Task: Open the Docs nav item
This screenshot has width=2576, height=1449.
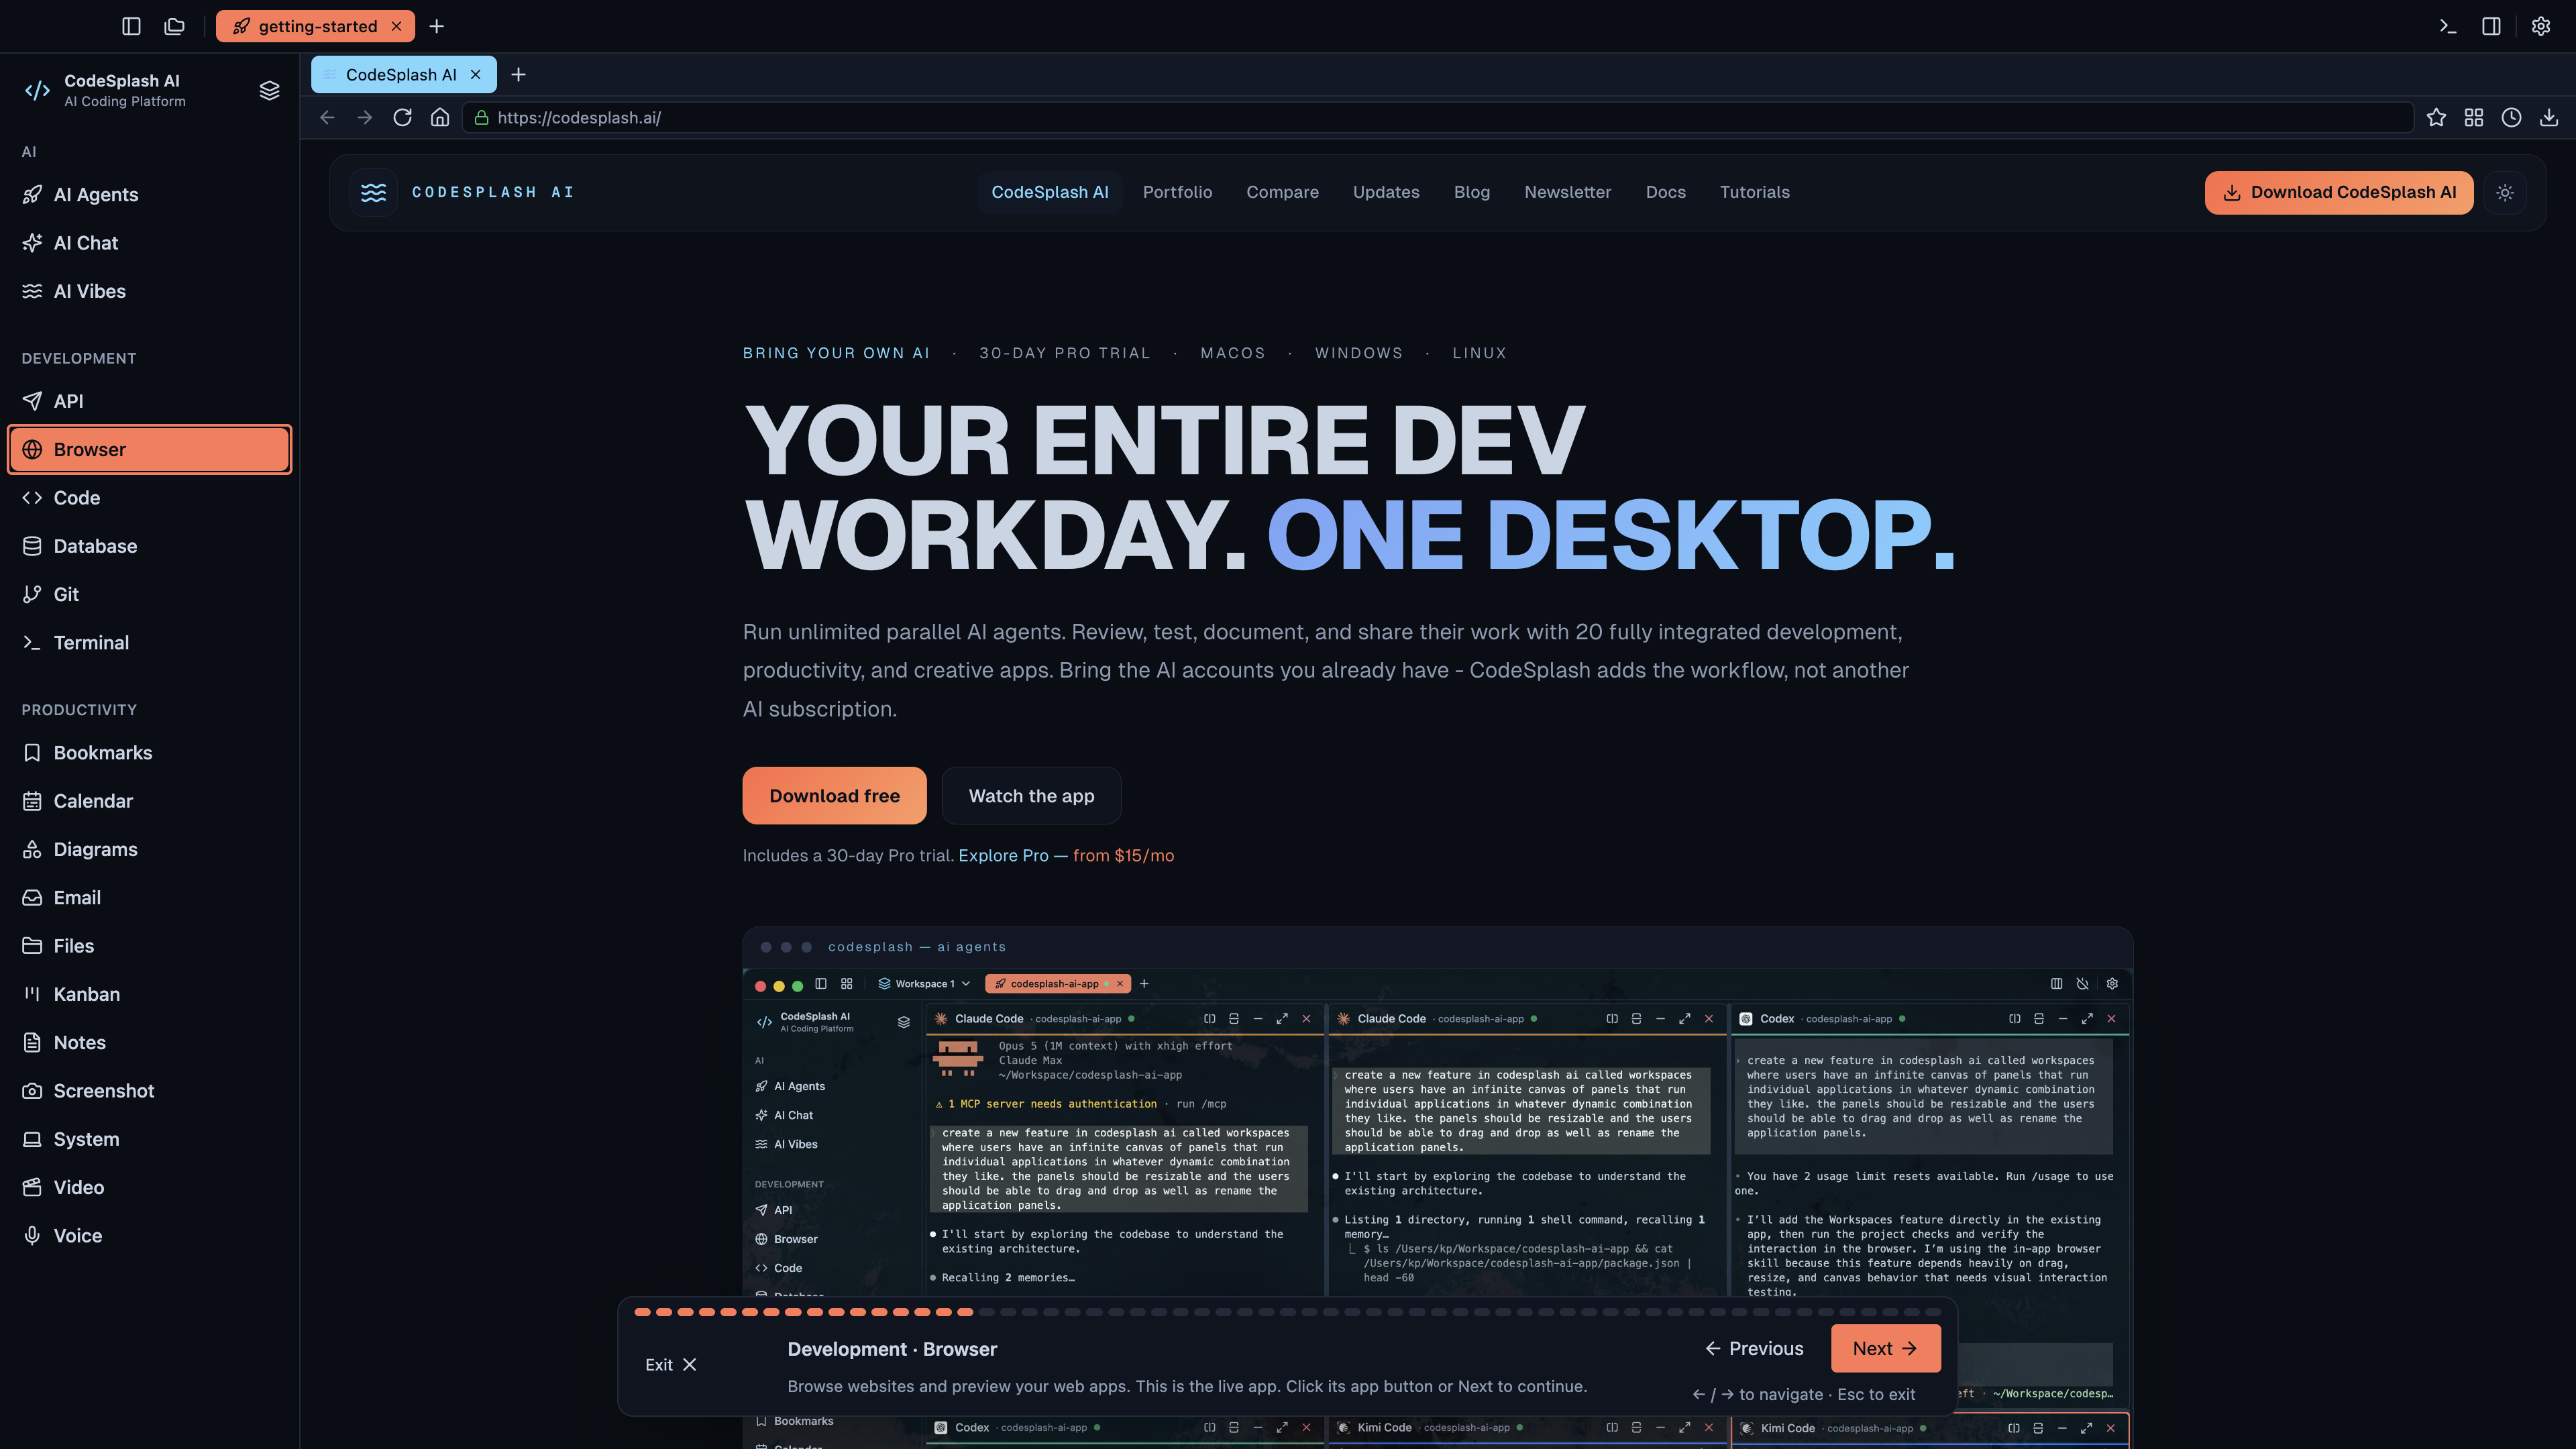Action: (x=1665, y=192)
